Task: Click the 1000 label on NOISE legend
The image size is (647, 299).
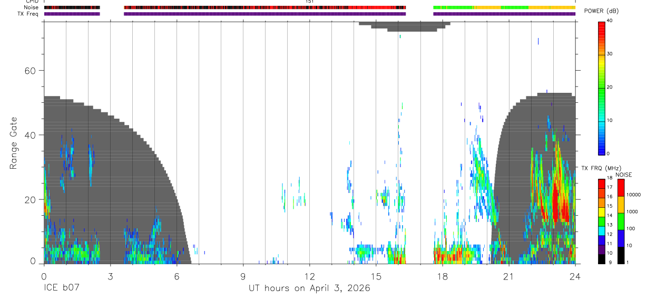Action: point(632,211)
